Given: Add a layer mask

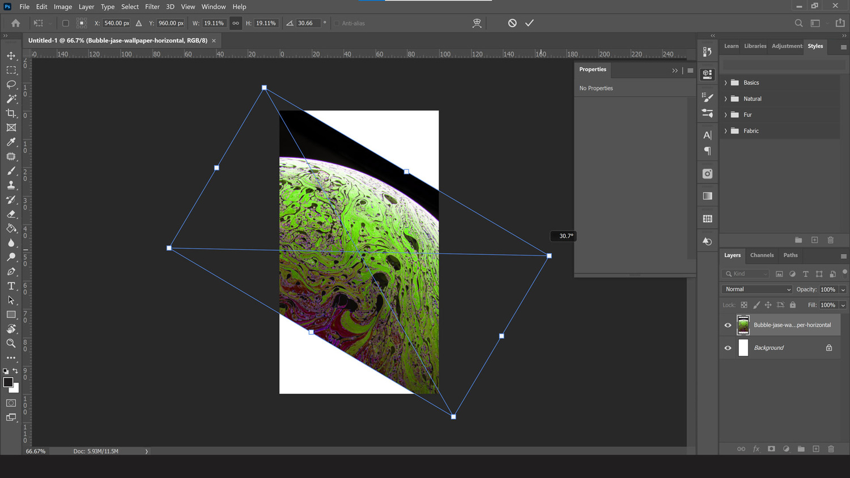Looking at the screenshot, I should [771, 449].
